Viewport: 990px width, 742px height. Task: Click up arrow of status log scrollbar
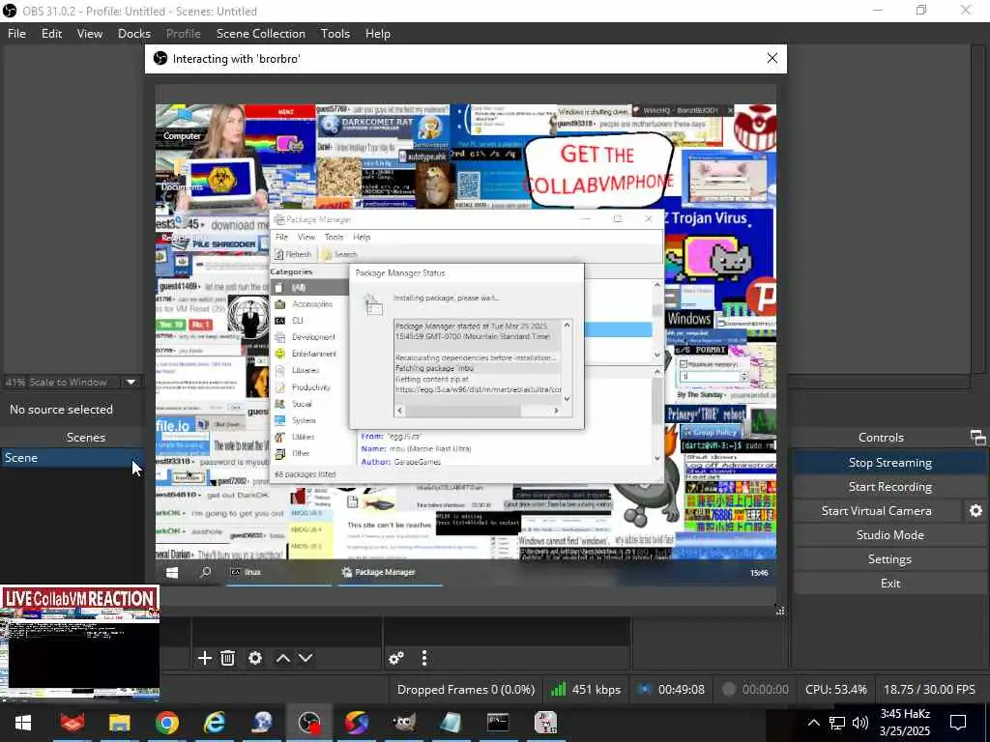567,326
